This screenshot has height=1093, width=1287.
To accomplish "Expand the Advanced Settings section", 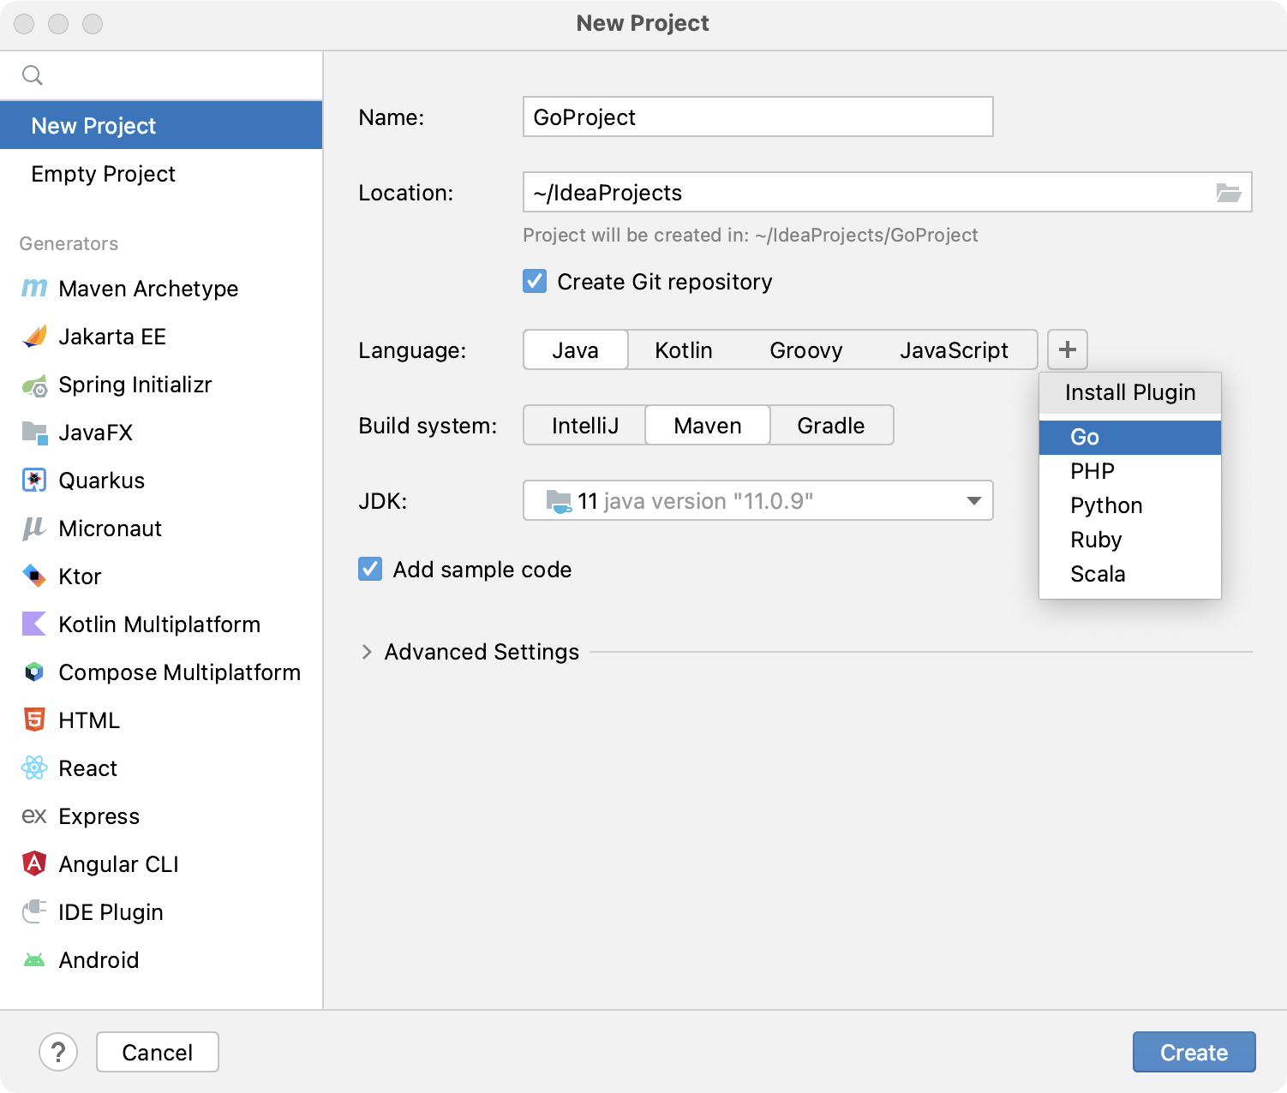I will coord(367,652).
